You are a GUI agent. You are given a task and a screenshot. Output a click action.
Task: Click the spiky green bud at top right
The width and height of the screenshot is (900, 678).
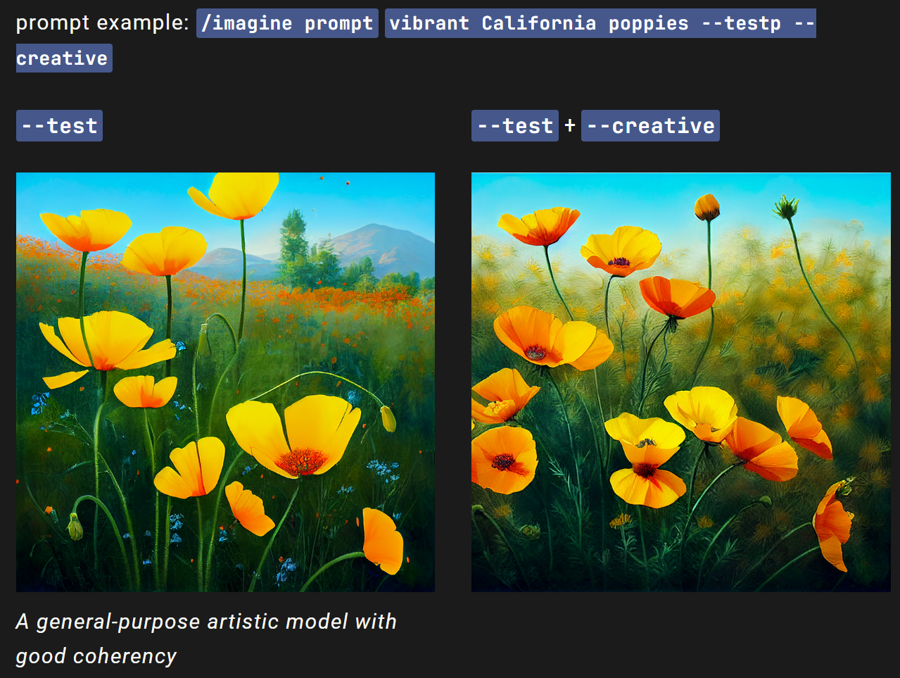[786, 207]
